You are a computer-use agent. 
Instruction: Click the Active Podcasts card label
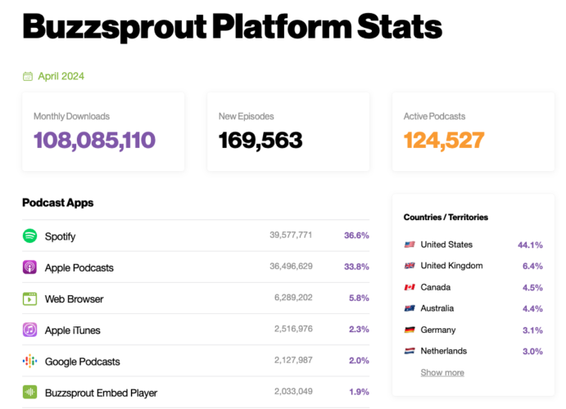click(x=434, y=116)
